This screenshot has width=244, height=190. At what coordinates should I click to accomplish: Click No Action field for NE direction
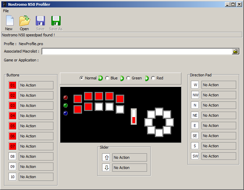tap(219, 115)
